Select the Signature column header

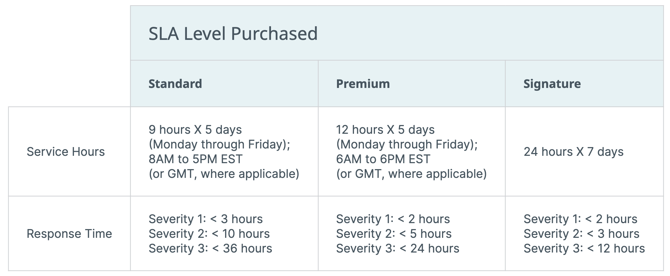pos(552,84)
